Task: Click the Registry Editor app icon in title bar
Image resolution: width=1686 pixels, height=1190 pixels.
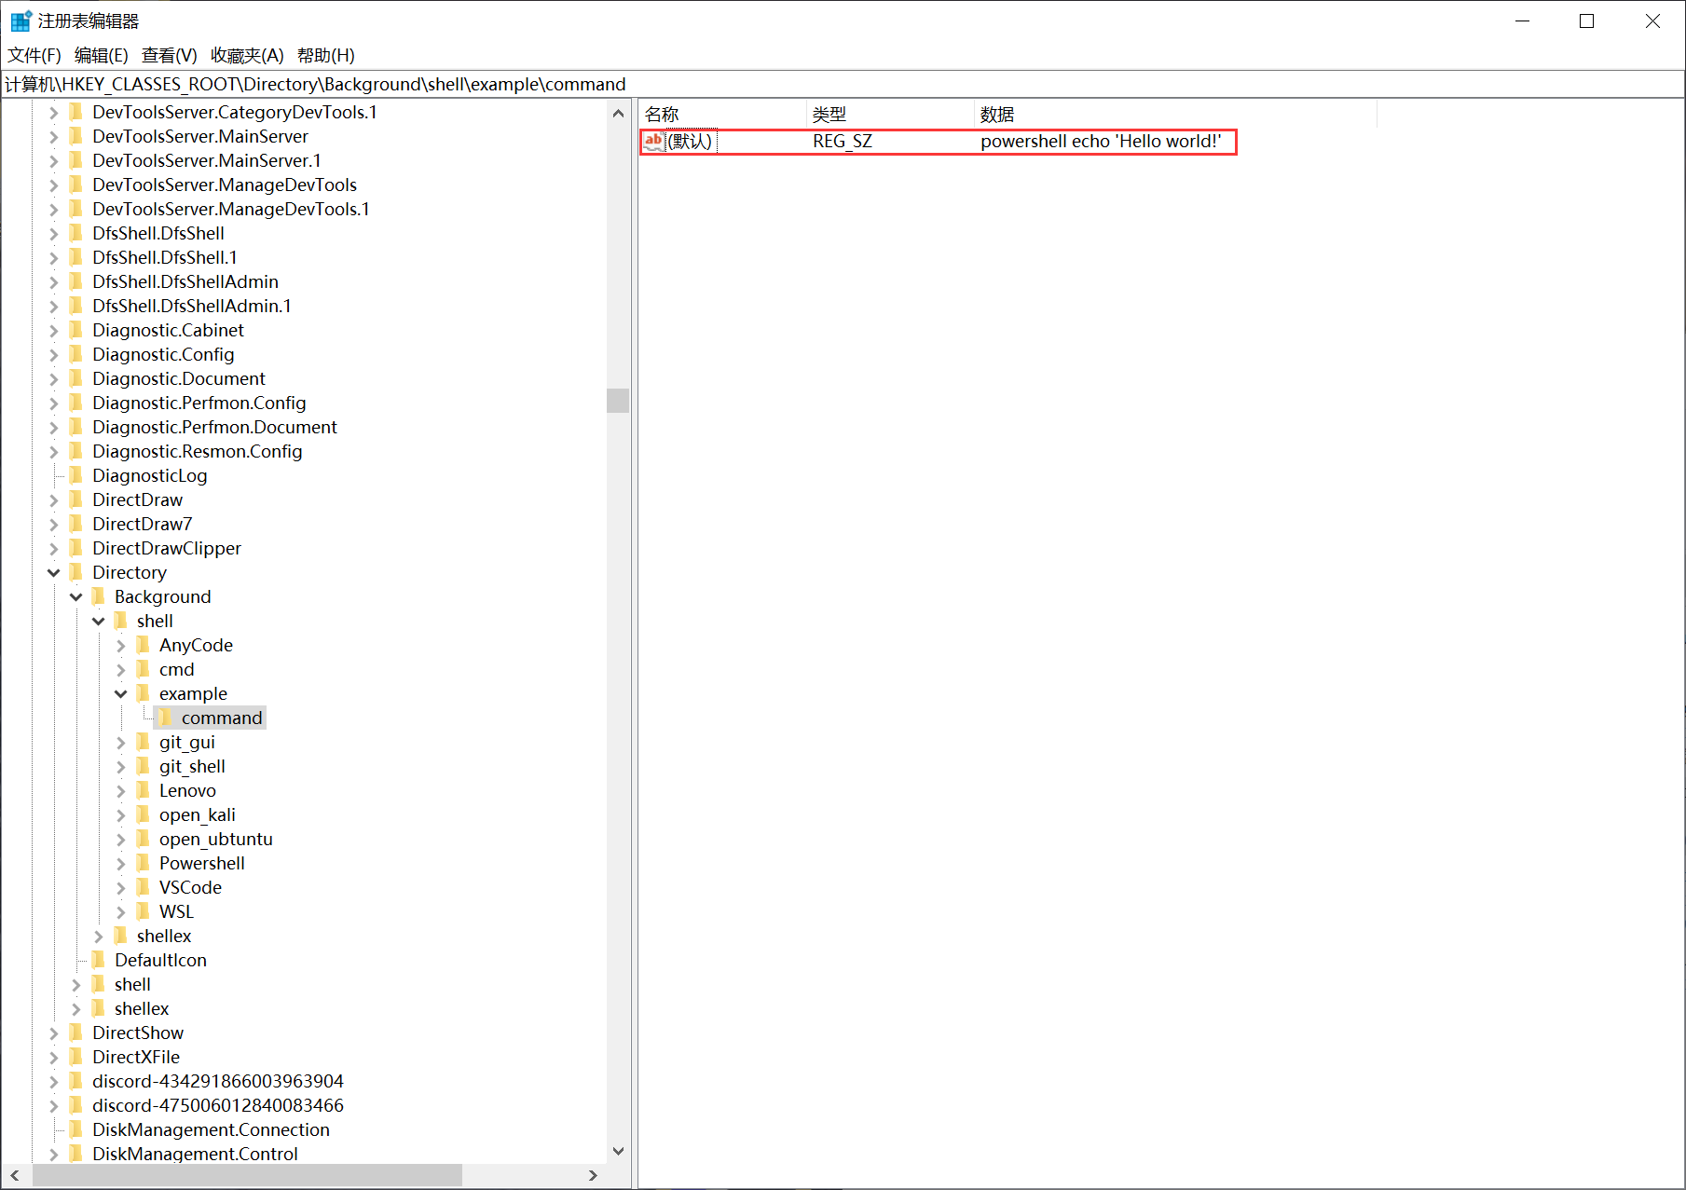Action: 21,21
